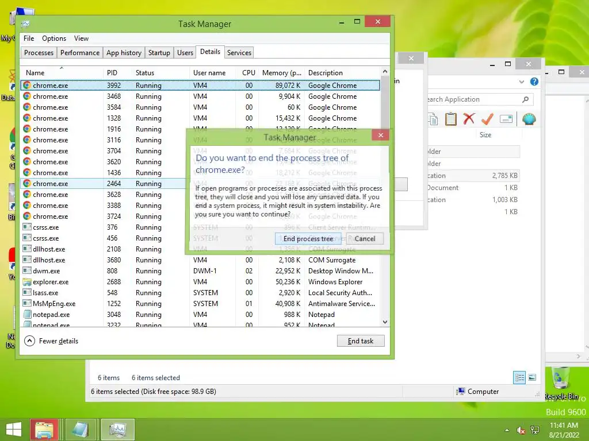Select chrome.exe icon with PID 3992
Screen dimensions: 589x441
[26, 85]
